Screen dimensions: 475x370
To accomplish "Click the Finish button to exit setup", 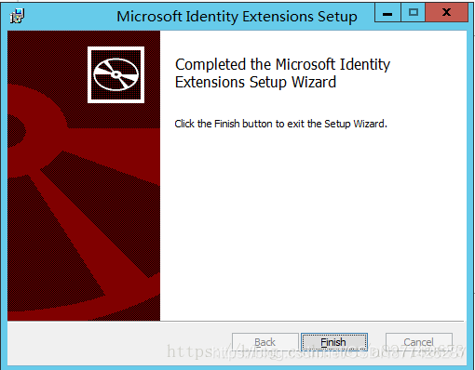I will click(x=334, y=342).
